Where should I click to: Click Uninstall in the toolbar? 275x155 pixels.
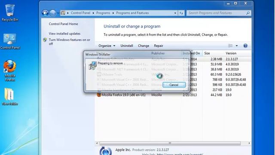127,46
